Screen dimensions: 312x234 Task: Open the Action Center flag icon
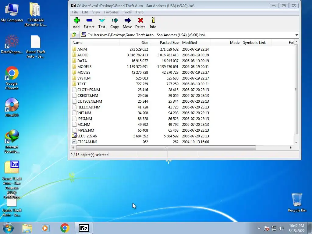click(267, 228)
